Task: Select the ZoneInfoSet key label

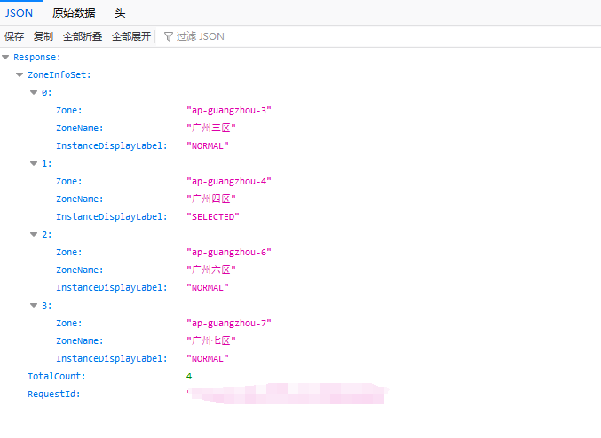Action: pyautogui.click(x=59, y=74)
